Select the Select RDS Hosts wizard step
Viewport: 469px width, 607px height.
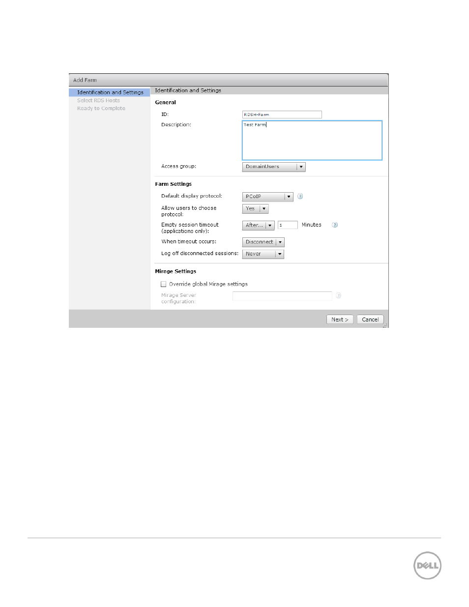98,100
